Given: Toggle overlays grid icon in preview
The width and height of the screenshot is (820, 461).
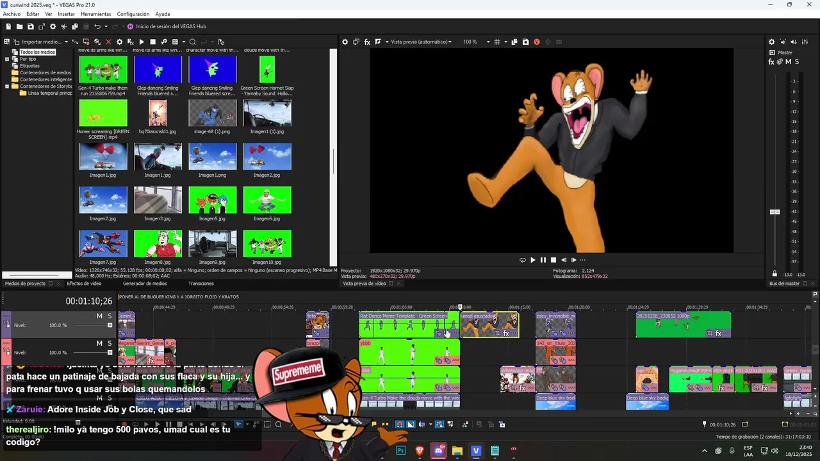Looking at the screenshot, I should pyautogui.click(x=498, y=42).
